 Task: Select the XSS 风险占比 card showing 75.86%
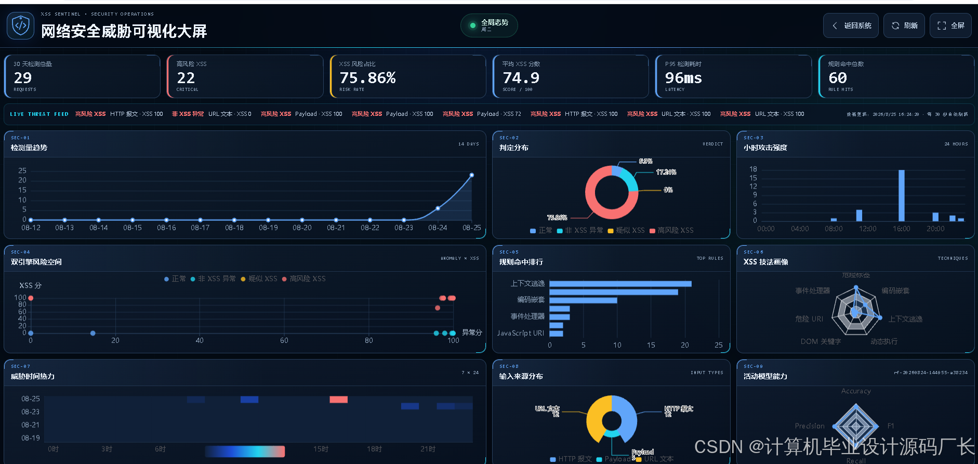408,76
